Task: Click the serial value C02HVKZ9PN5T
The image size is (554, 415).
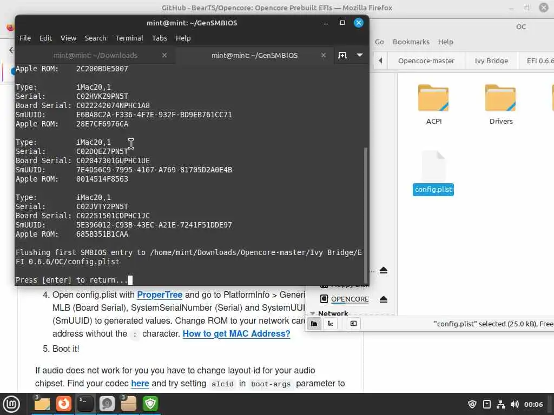Action: click(102, 96)
